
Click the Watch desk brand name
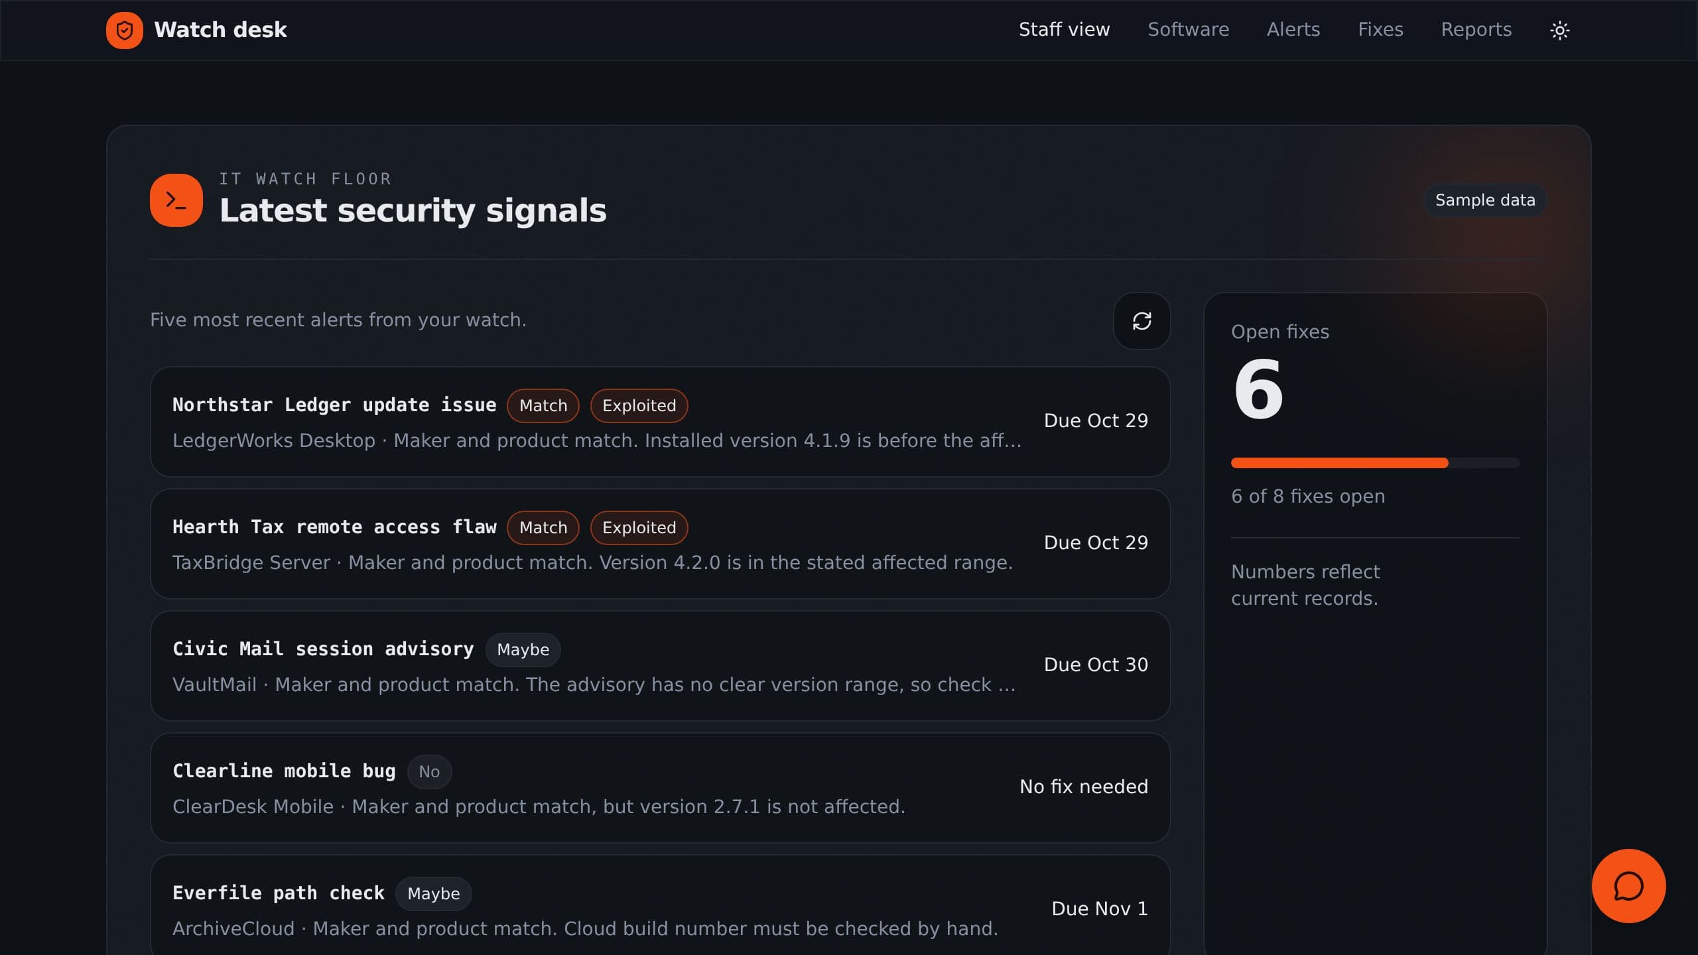click(x=220, y=30)
